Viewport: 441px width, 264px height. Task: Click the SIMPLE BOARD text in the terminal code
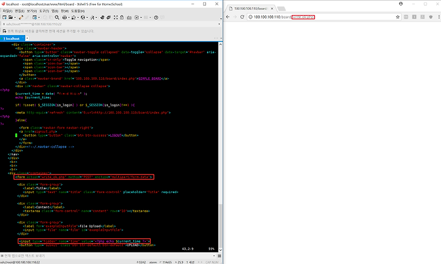click(150, 78)
